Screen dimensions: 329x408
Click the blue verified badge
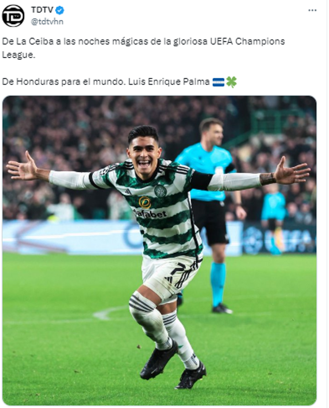point(60,10)
